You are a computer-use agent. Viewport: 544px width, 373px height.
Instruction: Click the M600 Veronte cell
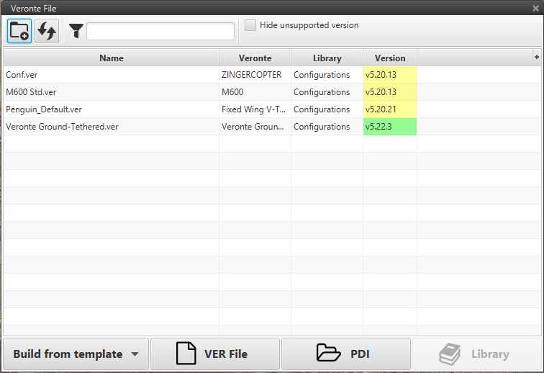(255, 92)
